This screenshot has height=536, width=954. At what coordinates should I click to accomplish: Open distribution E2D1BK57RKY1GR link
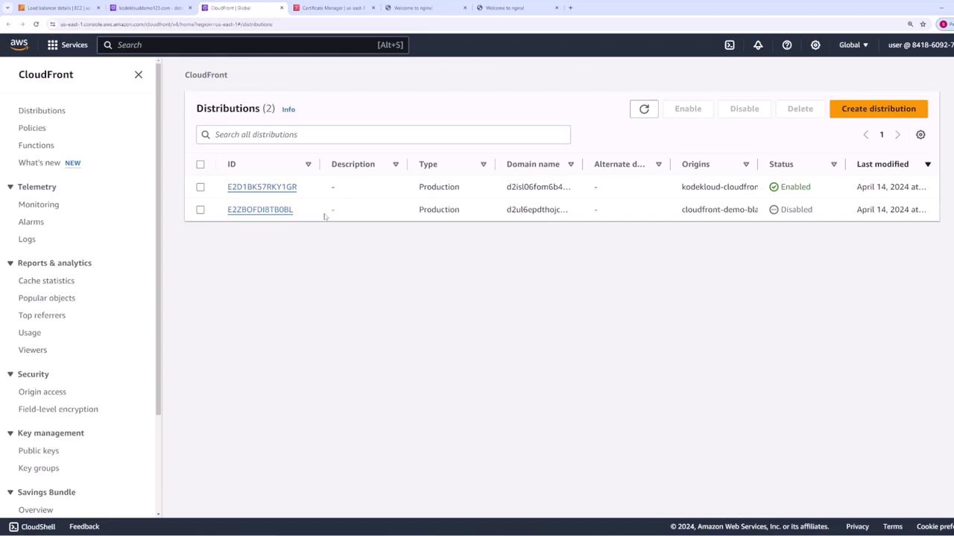262,187
